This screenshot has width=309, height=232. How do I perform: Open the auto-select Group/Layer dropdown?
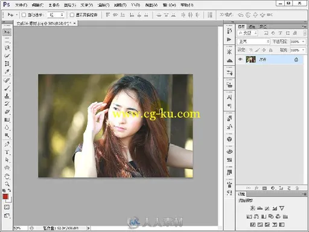coord(56,15)
